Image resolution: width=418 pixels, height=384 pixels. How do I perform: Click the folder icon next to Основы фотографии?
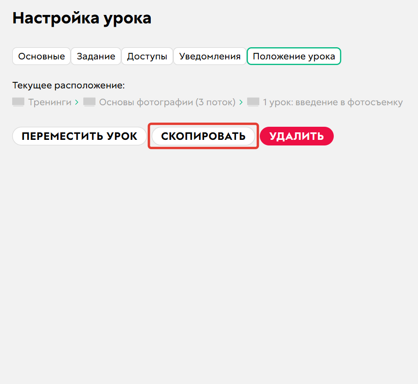click(x=89, y=102)
